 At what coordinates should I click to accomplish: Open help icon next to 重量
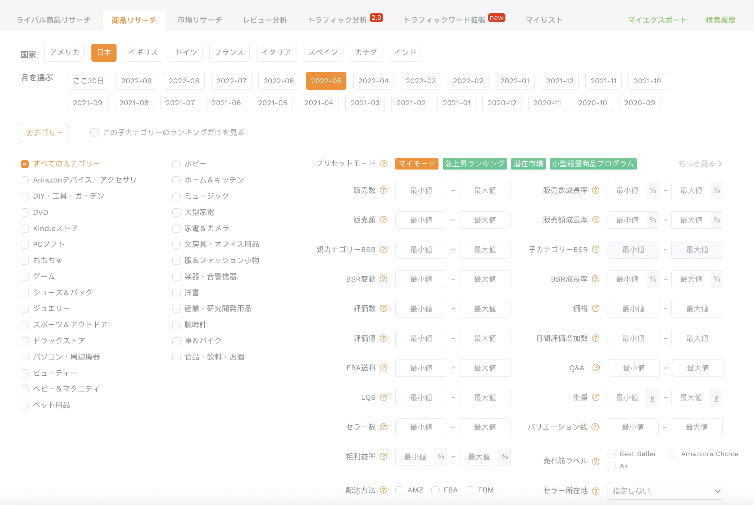596,397
